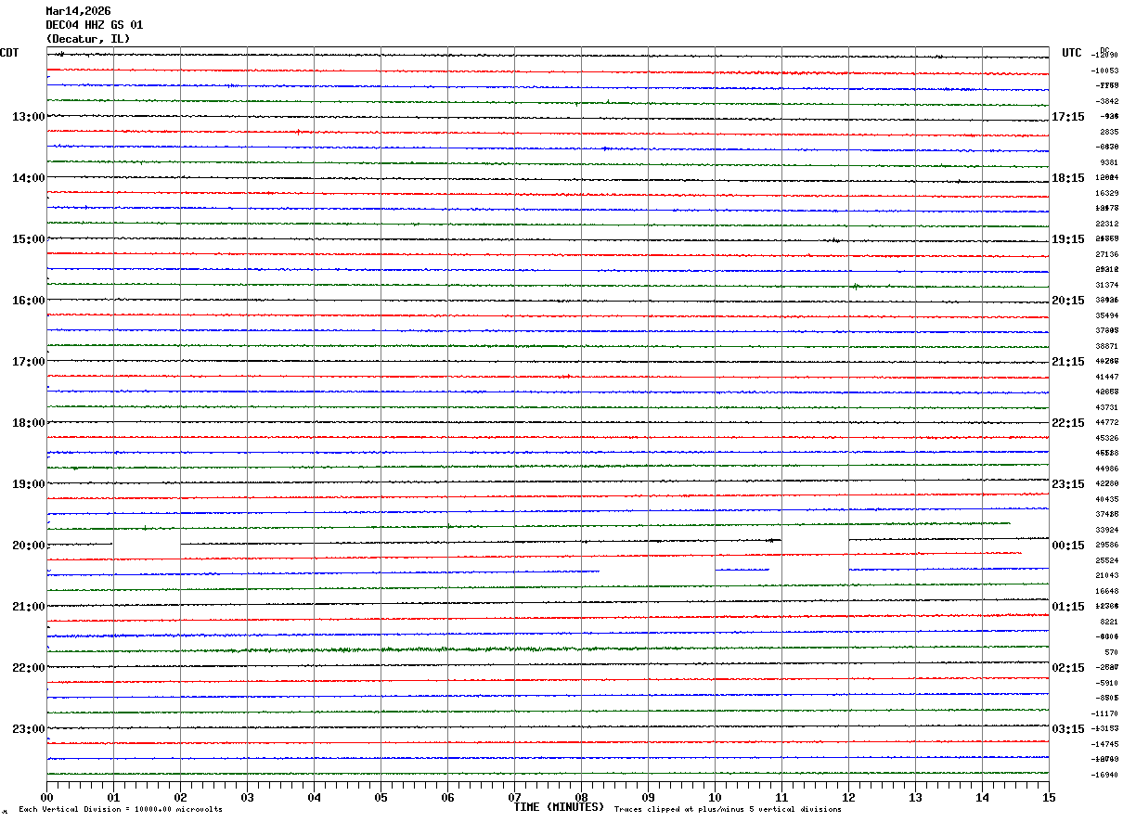Click the TIME (MINUTES) axis title

pos(559,807)
